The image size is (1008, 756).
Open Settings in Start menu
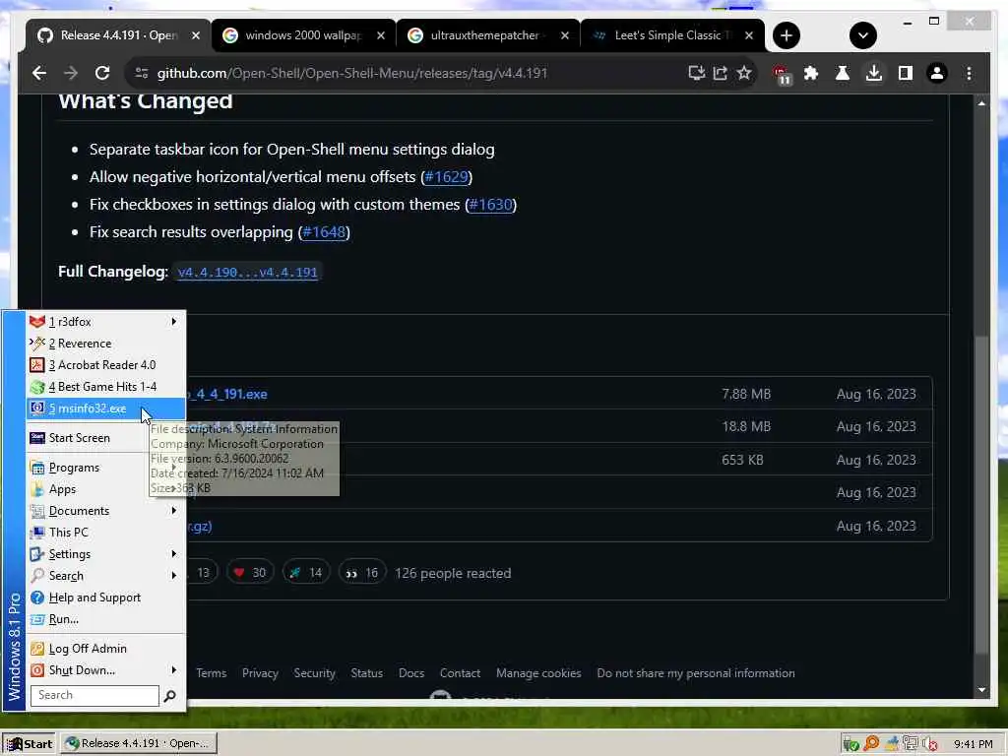point(106,554)
